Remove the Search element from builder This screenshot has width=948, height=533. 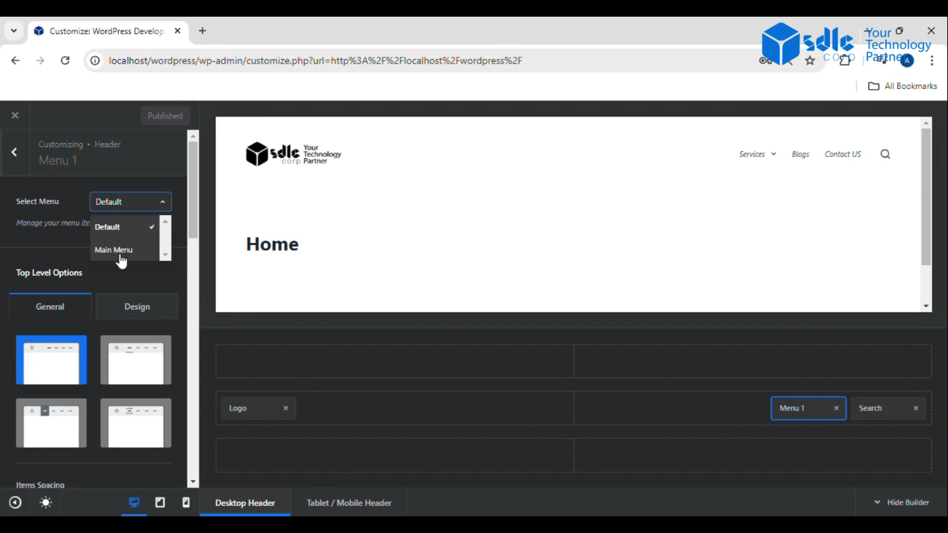point(916,408)
